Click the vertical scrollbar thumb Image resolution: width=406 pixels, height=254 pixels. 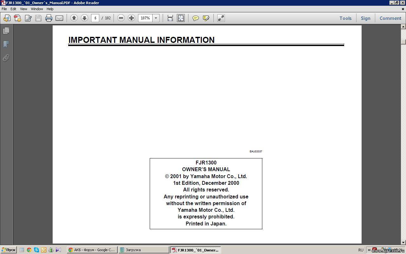point(403,42)
